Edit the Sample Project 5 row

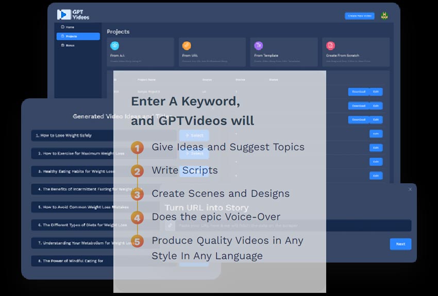click(376, 92)
